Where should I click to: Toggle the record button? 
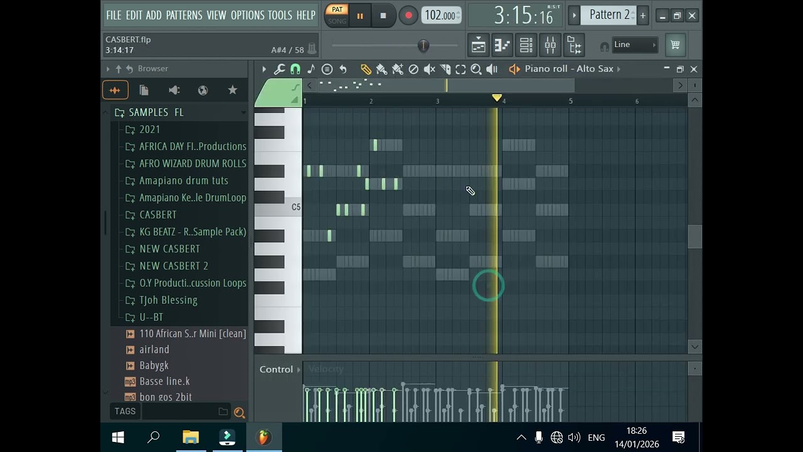(x=408, y=16)
